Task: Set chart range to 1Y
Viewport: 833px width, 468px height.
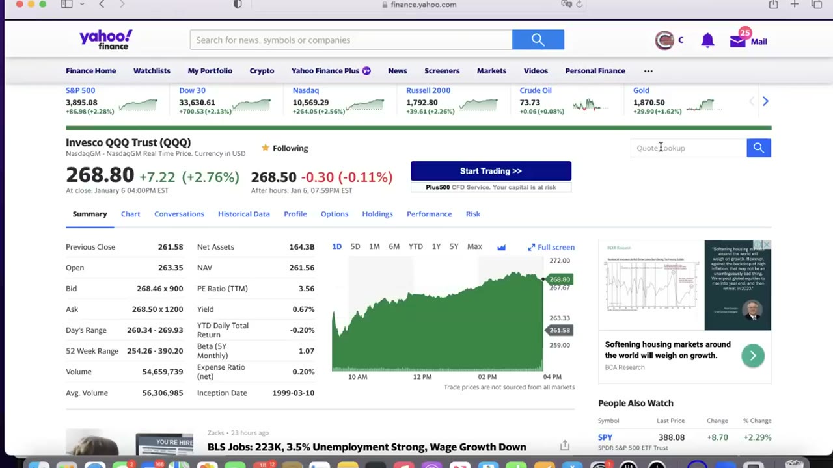Action: pos(436,247)
